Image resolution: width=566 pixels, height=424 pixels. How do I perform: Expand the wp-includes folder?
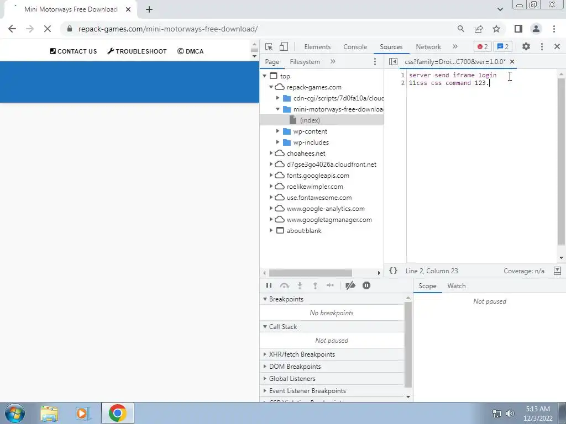(277, 142)
